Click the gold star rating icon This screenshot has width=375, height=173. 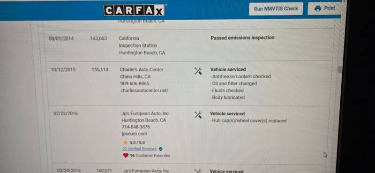click(125, 143)
